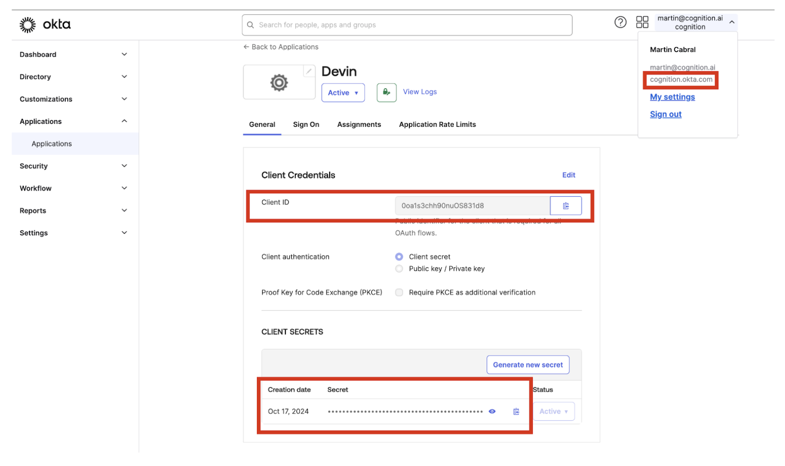Click Back to Applications
Screen dimensions: 785x466
coord(280,47)
